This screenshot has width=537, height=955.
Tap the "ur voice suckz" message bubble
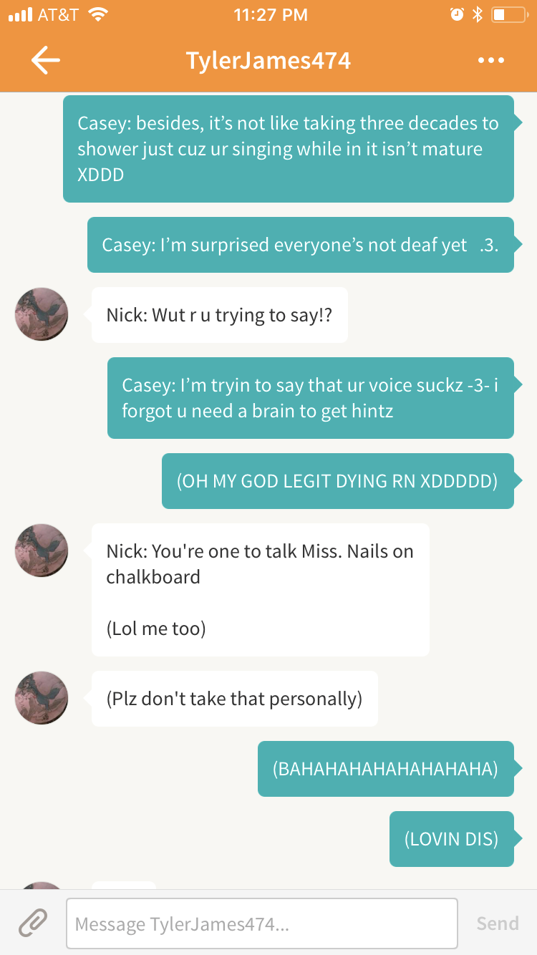click(x=311, y=398)
